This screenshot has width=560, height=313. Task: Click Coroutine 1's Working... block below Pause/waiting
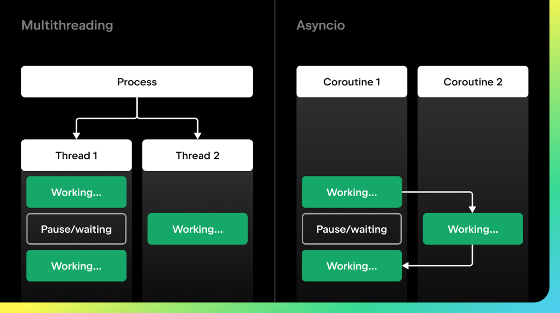tap(352, 265)
